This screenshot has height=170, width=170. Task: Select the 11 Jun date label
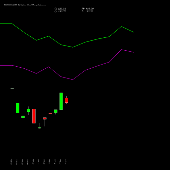[38, 162]
